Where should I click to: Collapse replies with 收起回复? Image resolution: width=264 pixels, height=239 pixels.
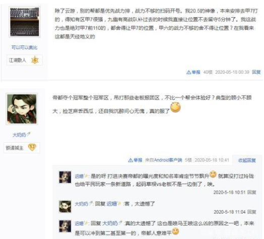pos(247,160)
